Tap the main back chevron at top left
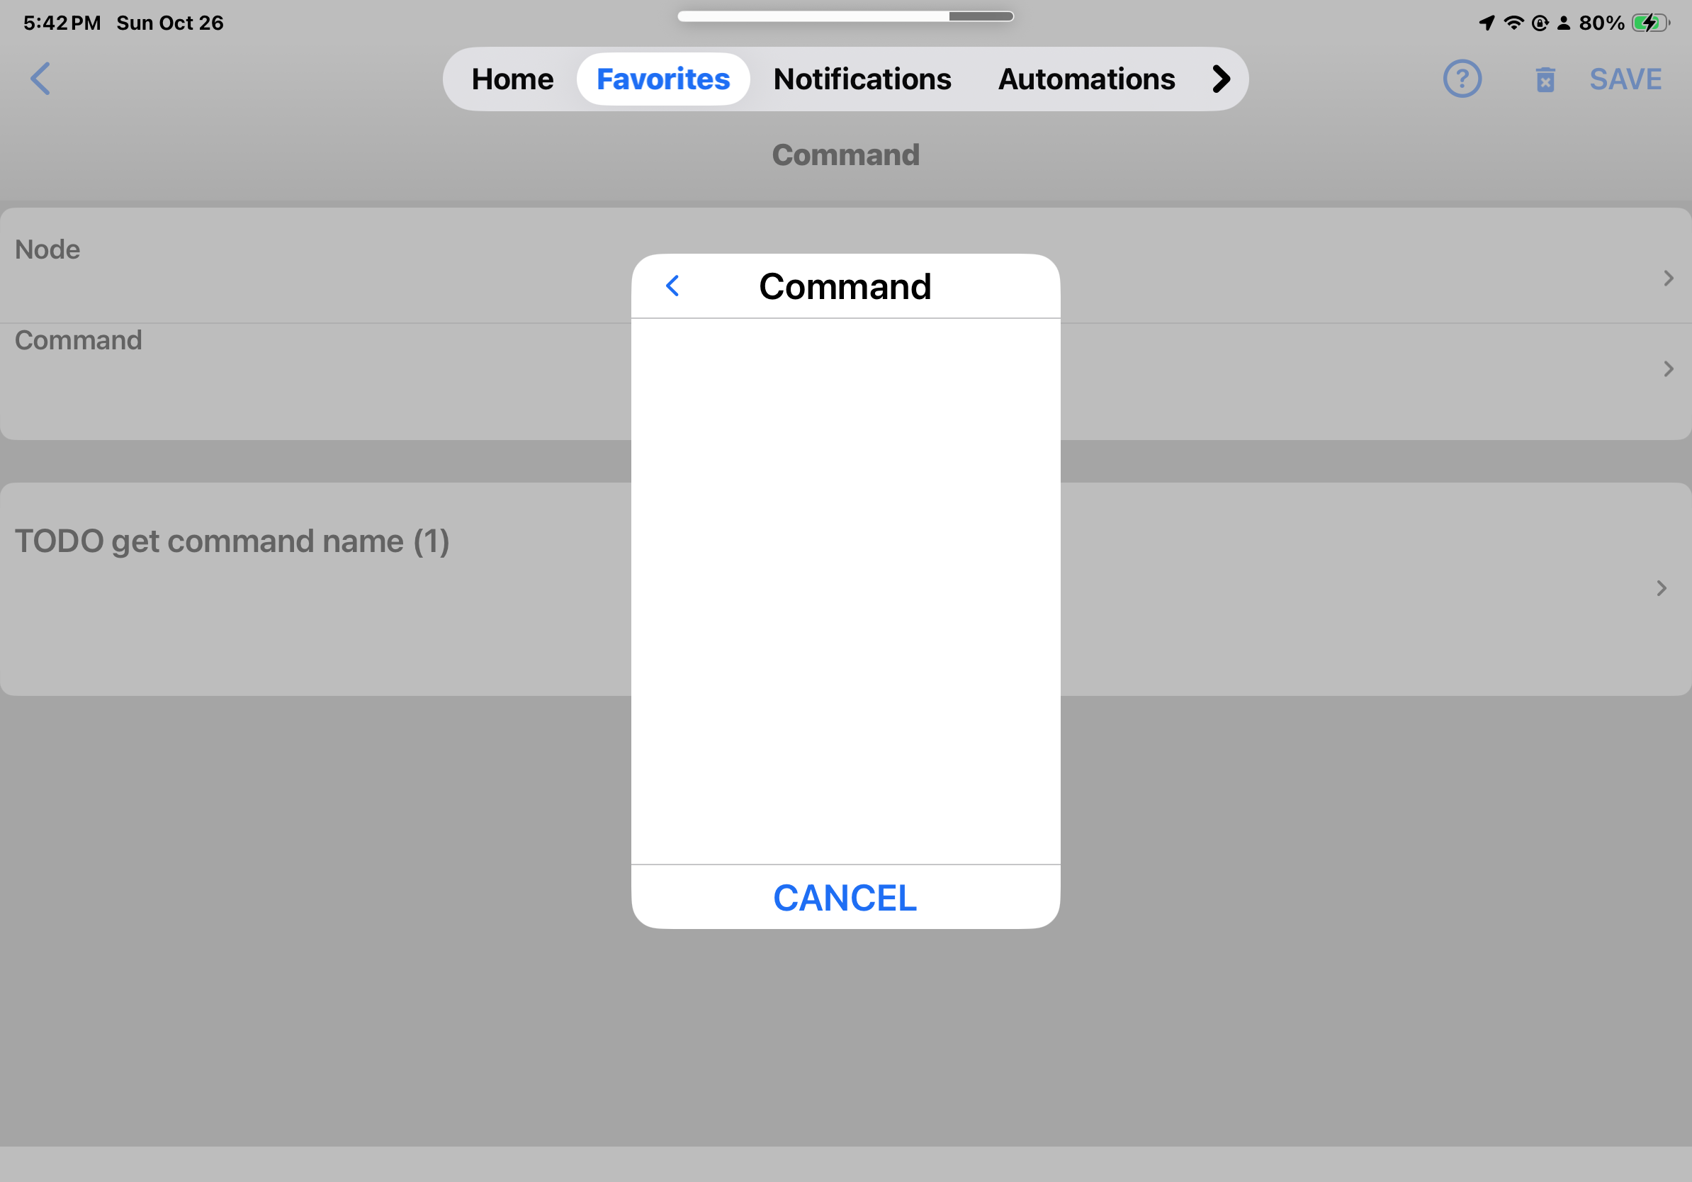Screen dimensions: 1692x1182 (x=41, y=79)
